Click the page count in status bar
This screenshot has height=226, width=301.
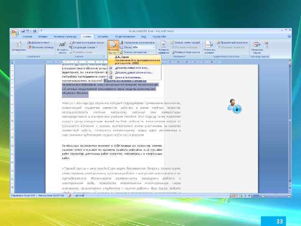[x=23, y=195]
